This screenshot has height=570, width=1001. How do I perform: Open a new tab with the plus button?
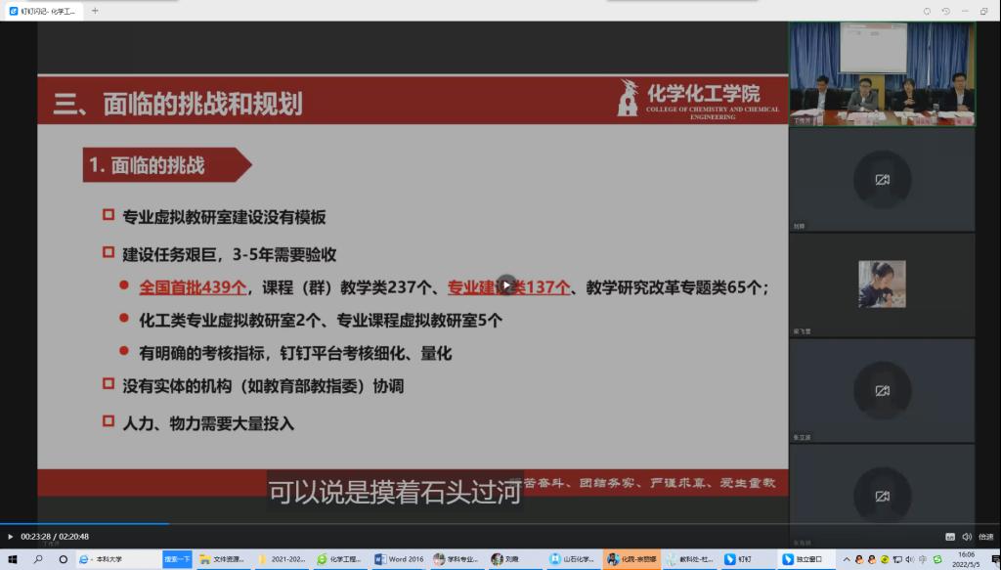coord(95,11)
